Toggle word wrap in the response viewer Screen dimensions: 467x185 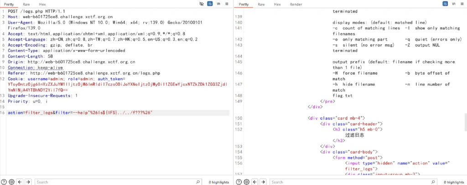pyautogui.click(x=445, y=4)
